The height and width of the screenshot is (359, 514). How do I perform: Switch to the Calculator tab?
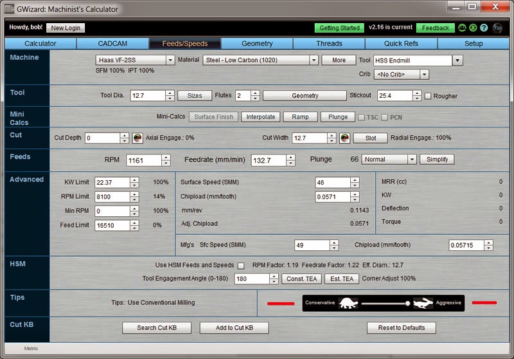40,44
